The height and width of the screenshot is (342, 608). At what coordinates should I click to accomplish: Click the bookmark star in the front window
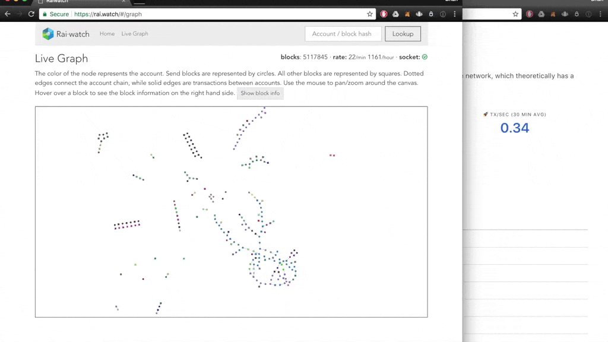[x=370, y=14]
